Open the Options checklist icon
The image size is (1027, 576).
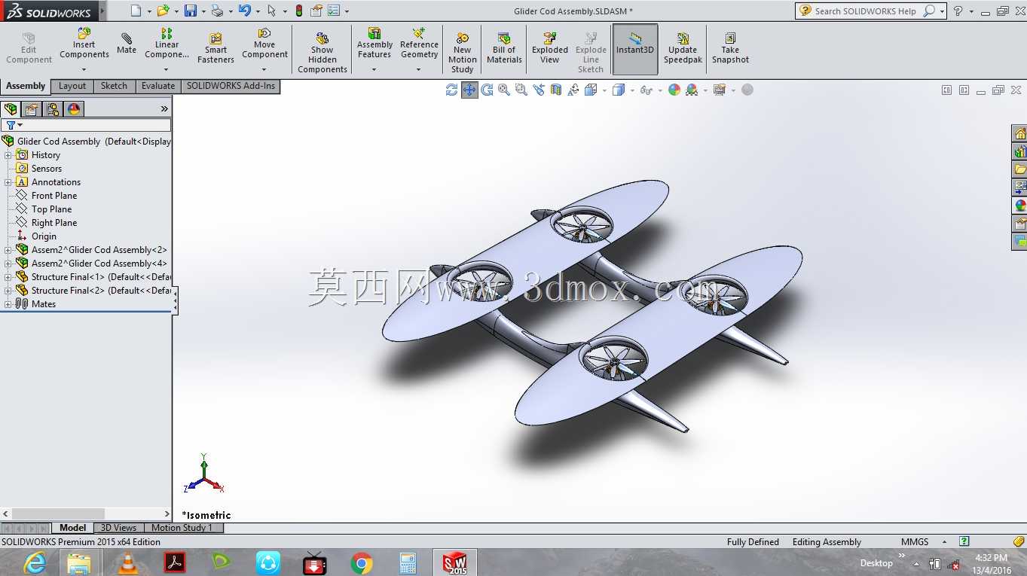[x=334, y=11]
